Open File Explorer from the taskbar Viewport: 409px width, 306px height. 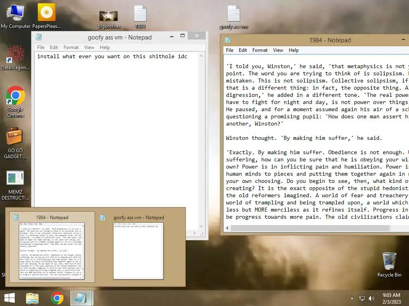tap(32, 298)
